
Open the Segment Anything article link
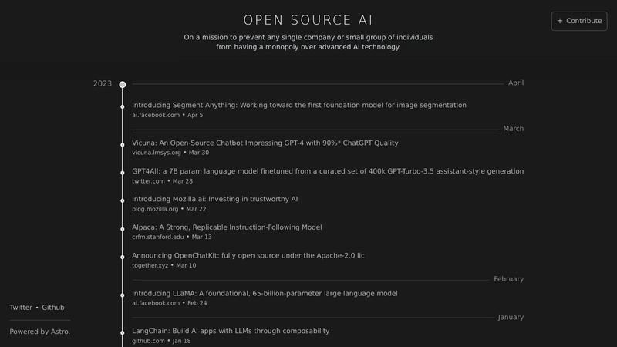299,105
